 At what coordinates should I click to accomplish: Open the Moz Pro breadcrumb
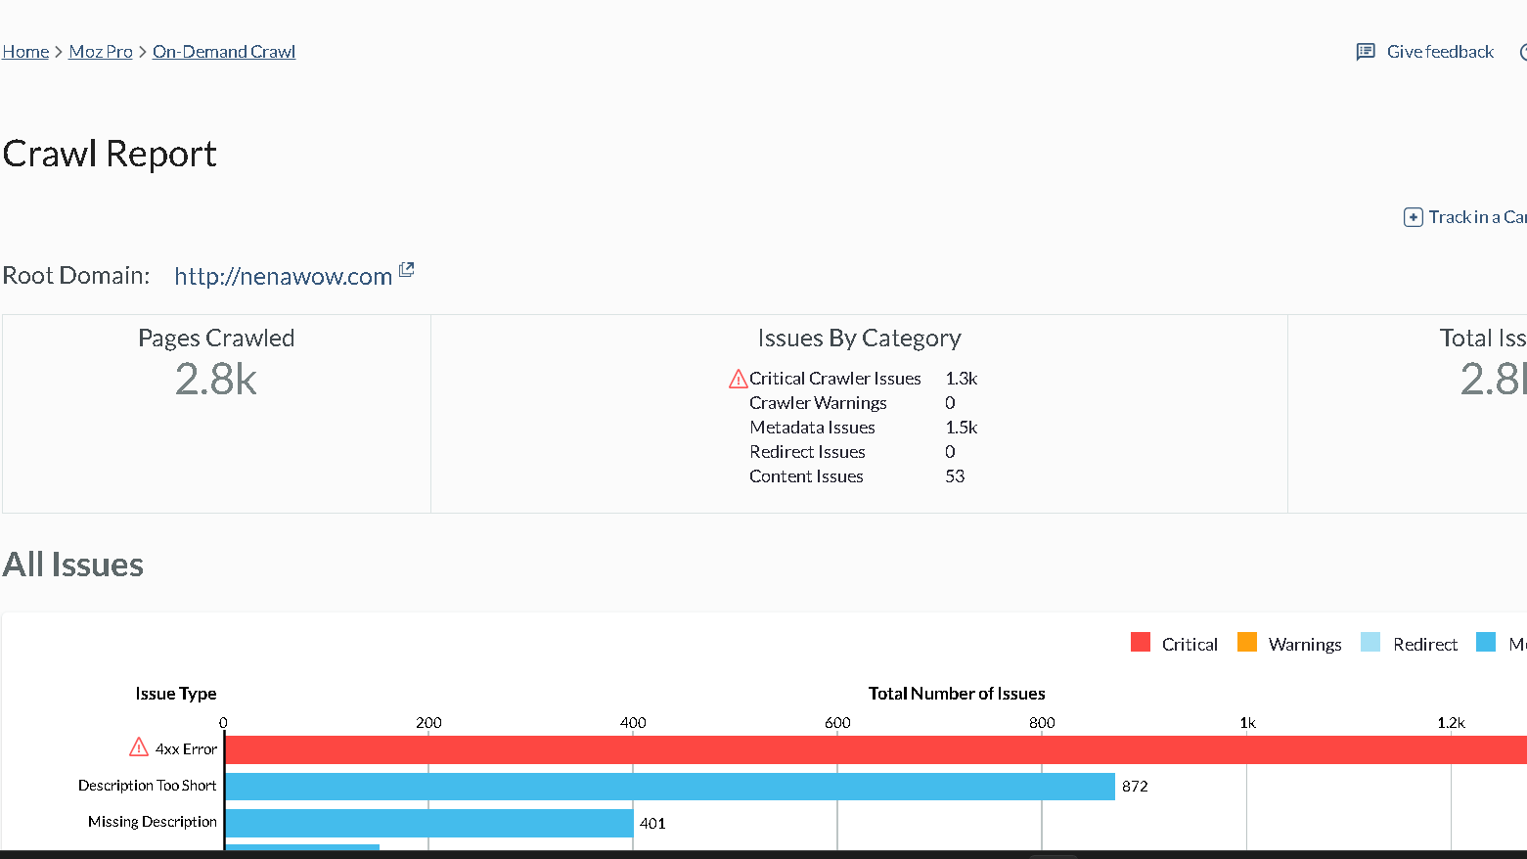click(x=100, y=51)
